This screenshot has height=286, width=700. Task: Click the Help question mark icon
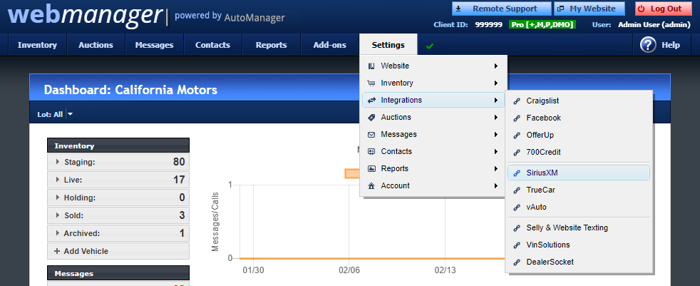pos(648,45)
